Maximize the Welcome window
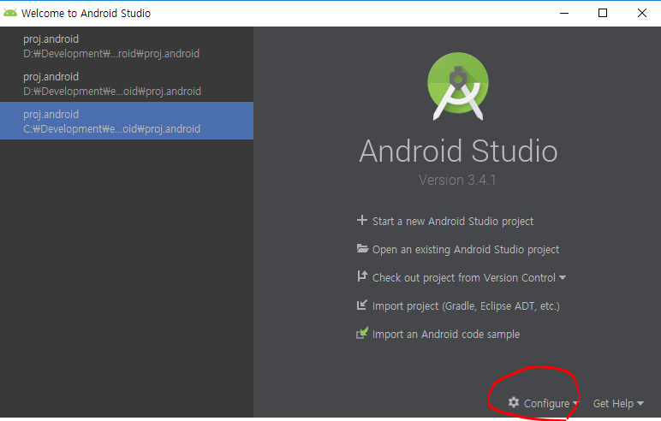 603,13
